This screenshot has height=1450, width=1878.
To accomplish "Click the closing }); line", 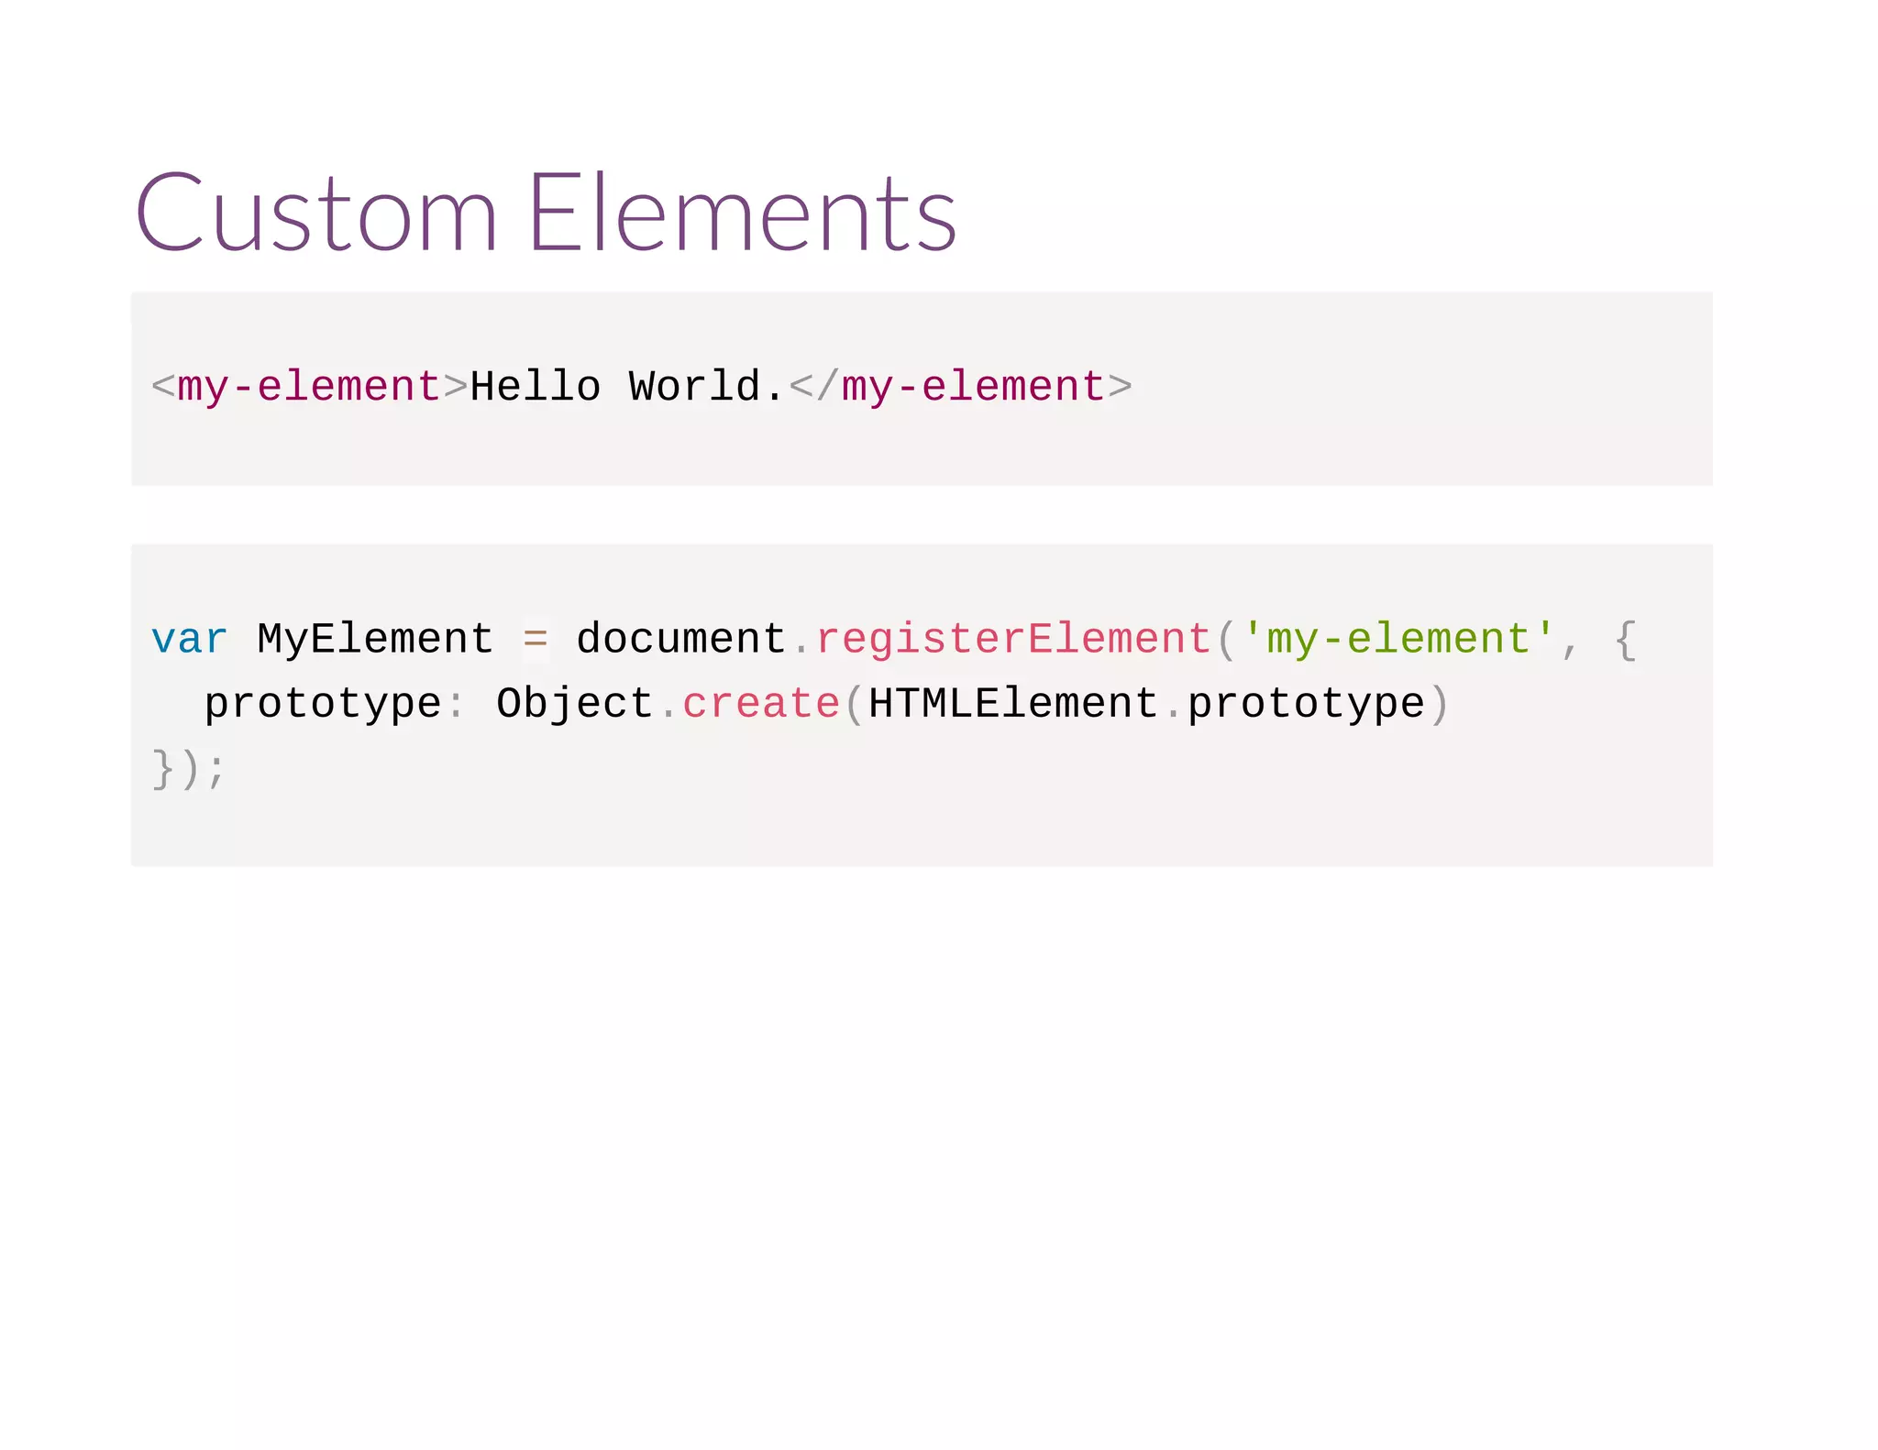I will pyautogui.click(x=188, y=768).
